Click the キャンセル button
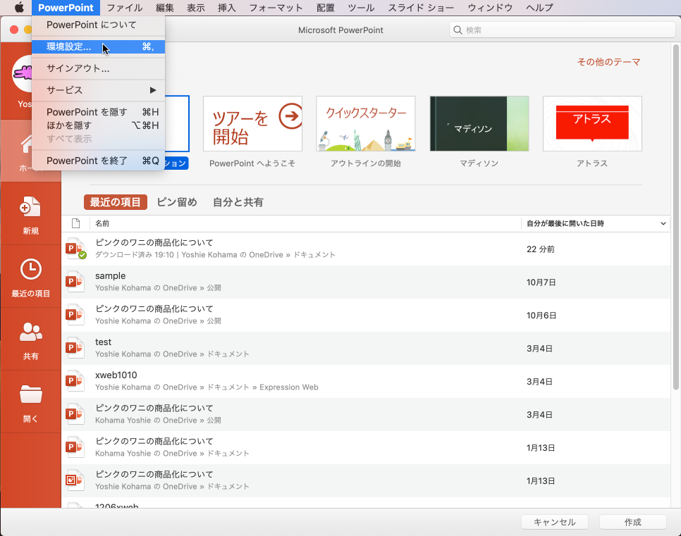681x536 pixels. (x=555, y=522)
